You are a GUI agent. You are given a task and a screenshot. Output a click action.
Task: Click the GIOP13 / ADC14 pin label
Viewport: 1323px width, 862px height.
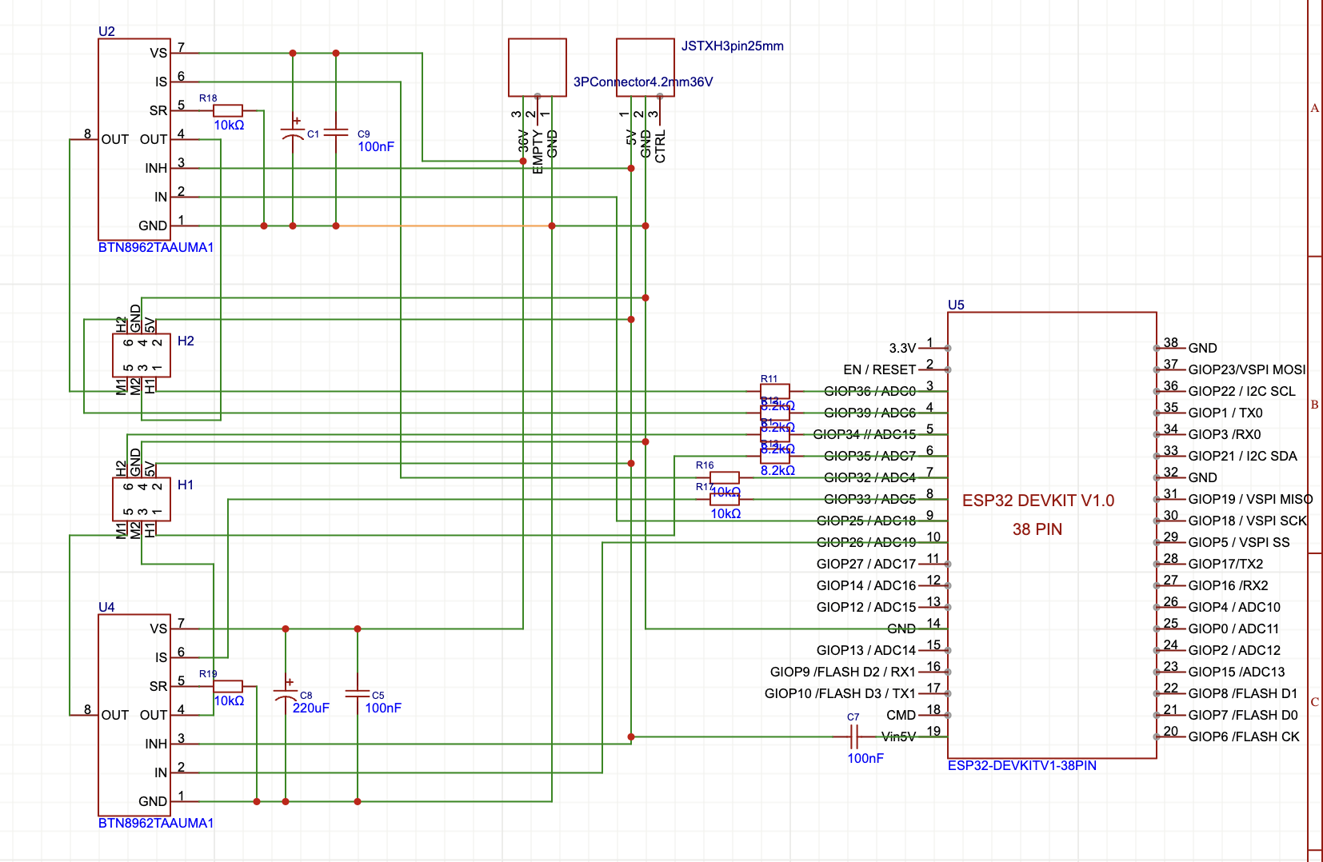point(866,650)
